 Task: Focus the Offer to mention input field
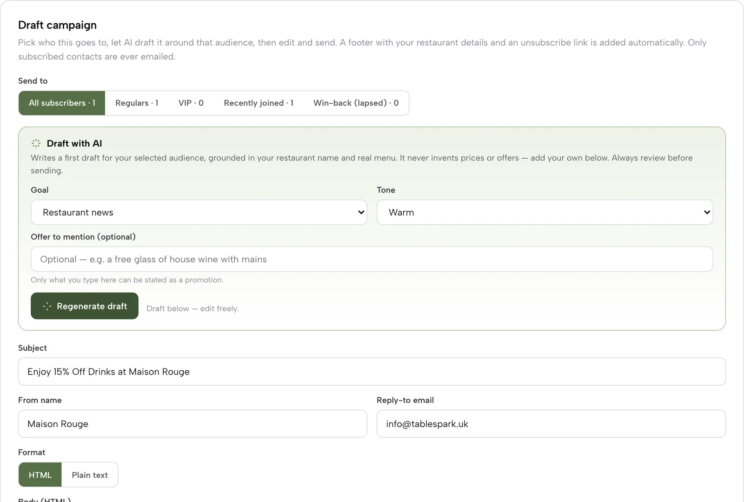tap(372, 259)
